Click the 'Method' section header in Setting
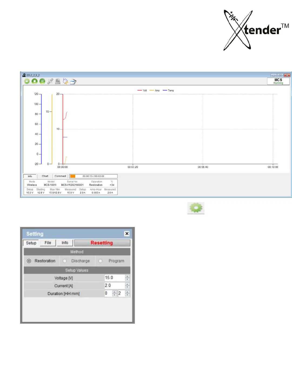Viewport: 292px width, 390px height. (77, 252)
